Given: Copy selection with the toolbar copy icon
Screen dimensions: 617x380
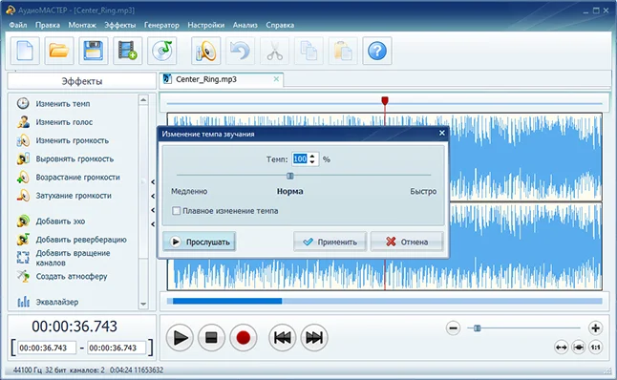Looking at the screenshot, I should 308,51.
